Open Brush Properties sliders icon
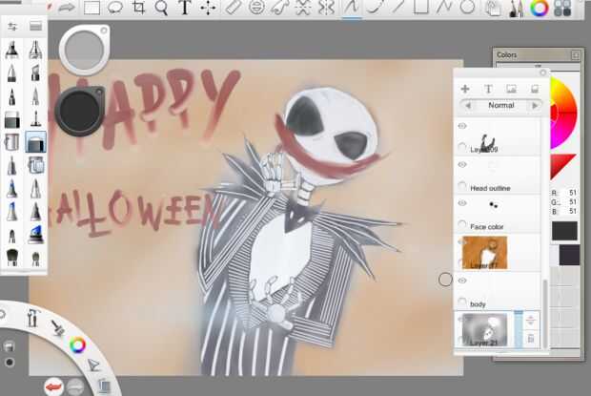 12,26
